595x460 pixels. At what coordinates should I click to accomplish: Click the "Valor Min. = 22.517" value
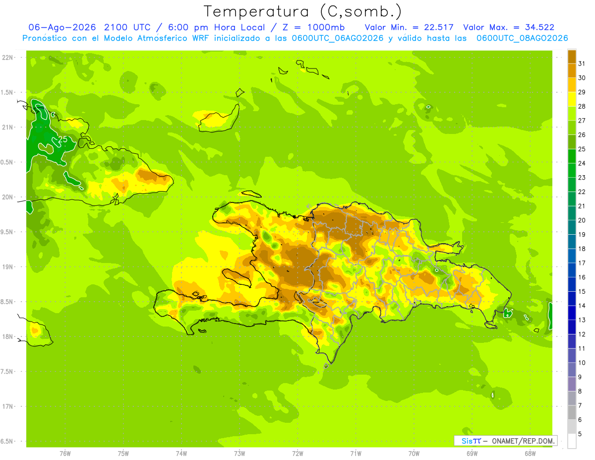pyautogui.click(x=409, y=27)
